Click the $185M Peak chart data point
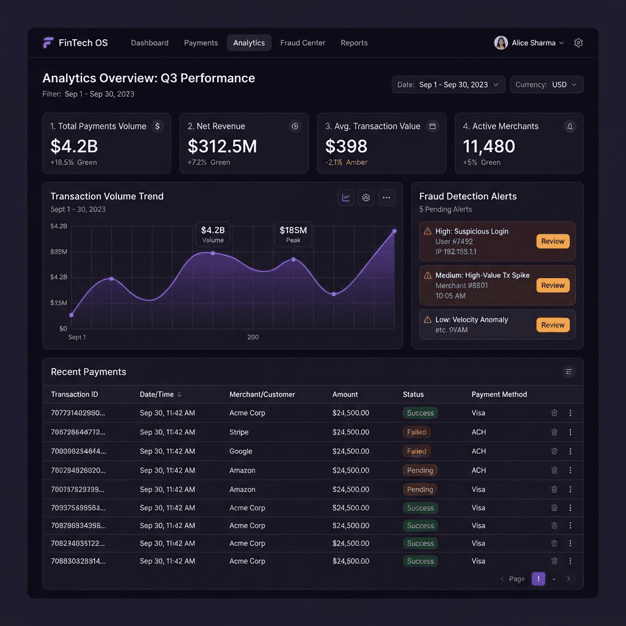 (x=293, y=259)
